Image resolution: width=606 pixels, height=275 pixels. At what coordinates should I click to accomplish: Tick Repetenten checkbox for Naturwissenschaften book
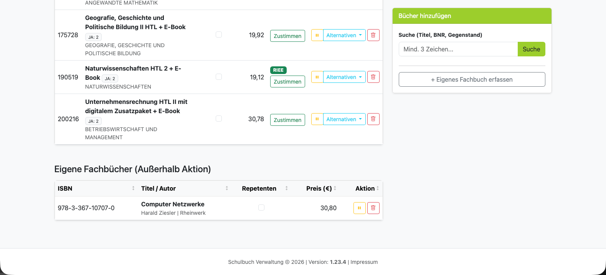pos(219,77)
